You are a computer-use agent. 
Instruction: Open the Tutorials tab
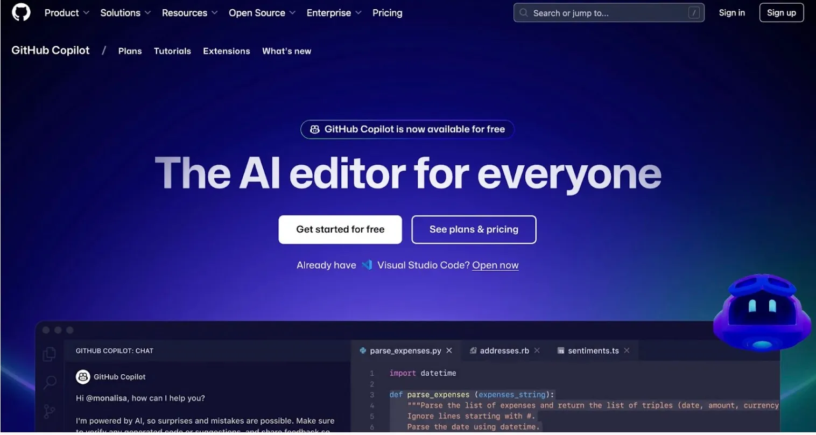(x=172, y=51)
